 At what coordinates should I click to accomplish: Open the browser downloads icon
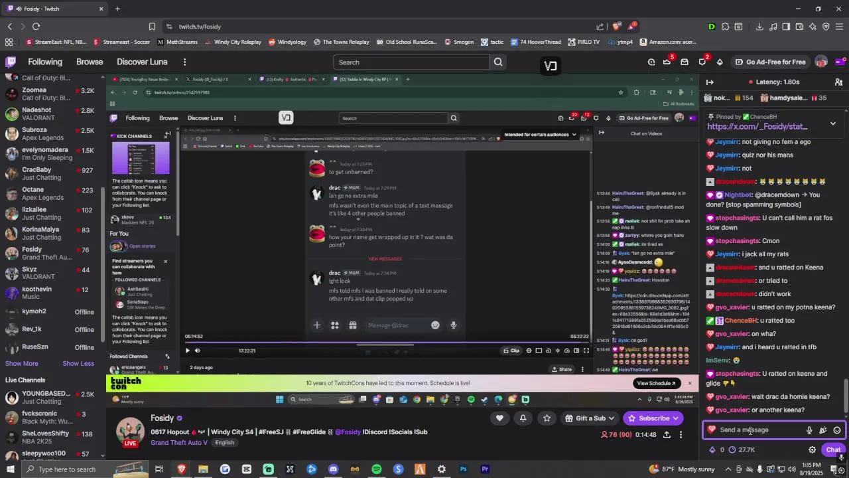click(759, 27)
